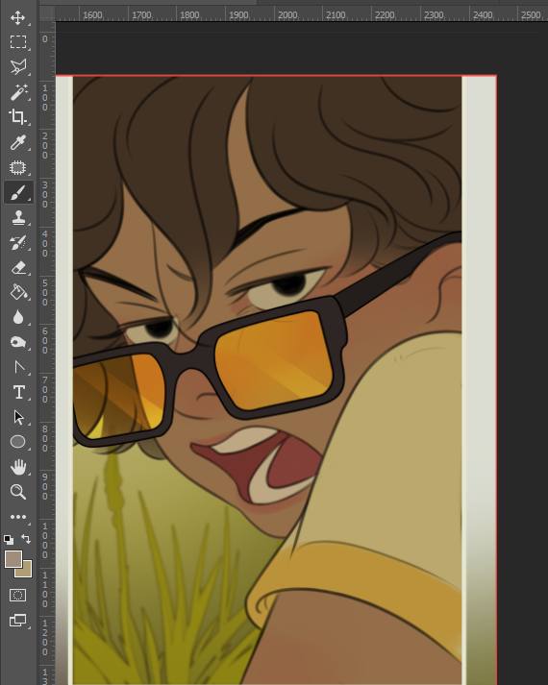Screen dimensions: 548x685
Task: Select the Crop tool
Action: [18, 117]
